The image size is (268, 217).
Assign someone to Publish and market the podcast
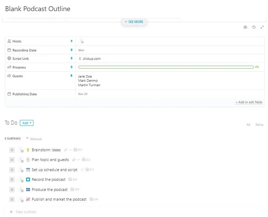tap(21, 199)
